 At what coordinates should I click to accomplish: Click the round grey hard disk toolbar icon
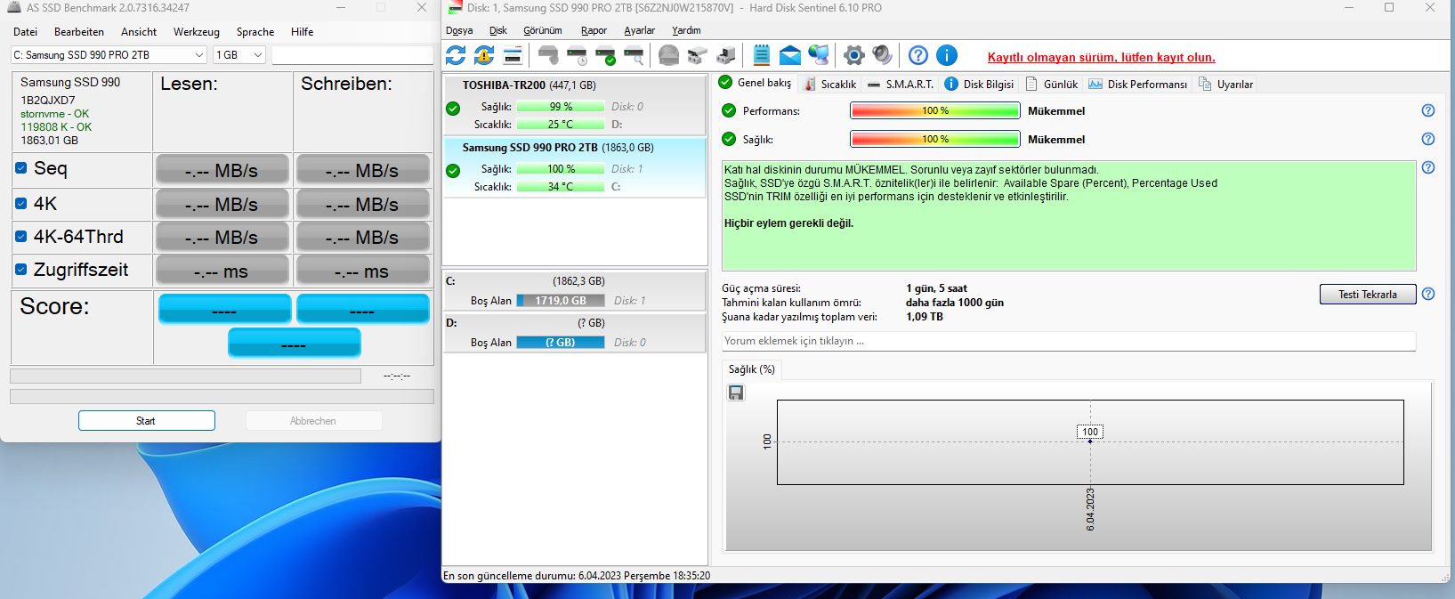[x=668, y=55]
